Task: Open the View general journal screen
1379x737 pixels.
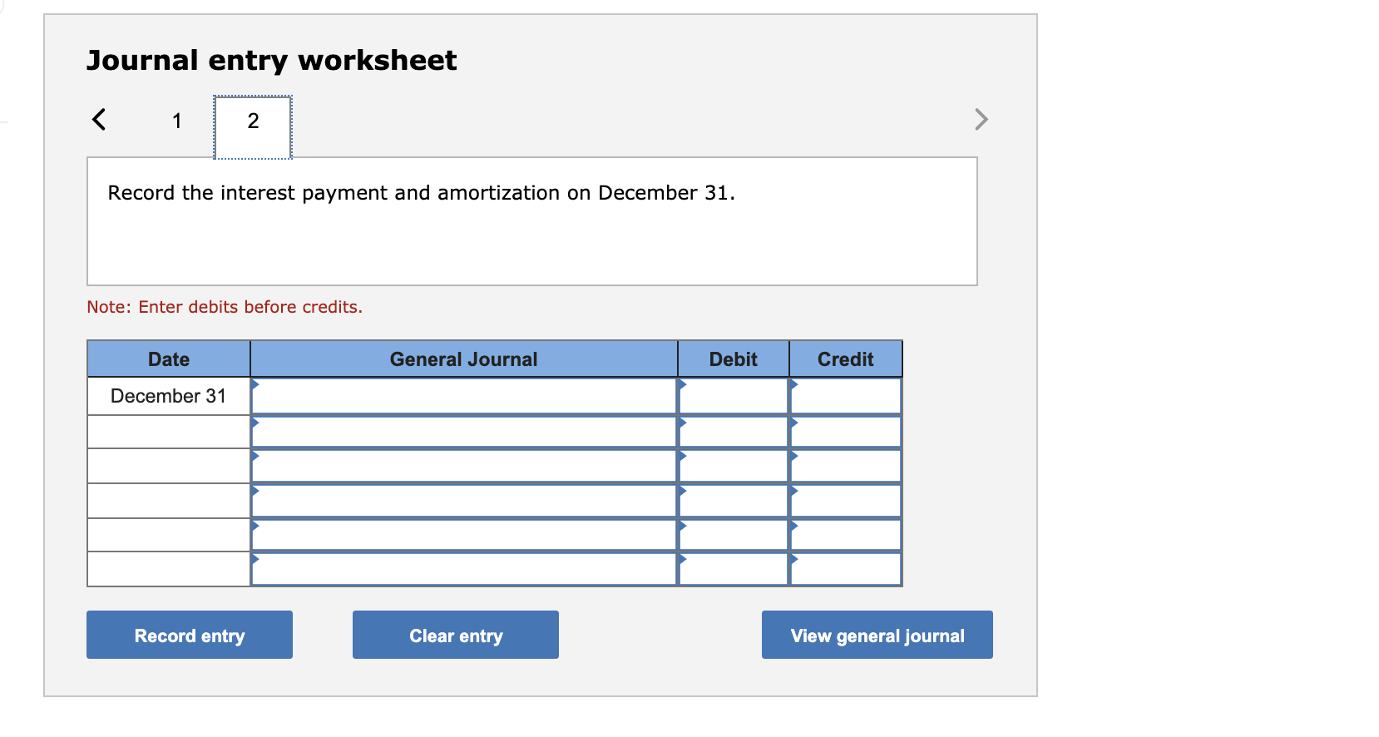Action: pyautogui.click(x=877, y=635)
